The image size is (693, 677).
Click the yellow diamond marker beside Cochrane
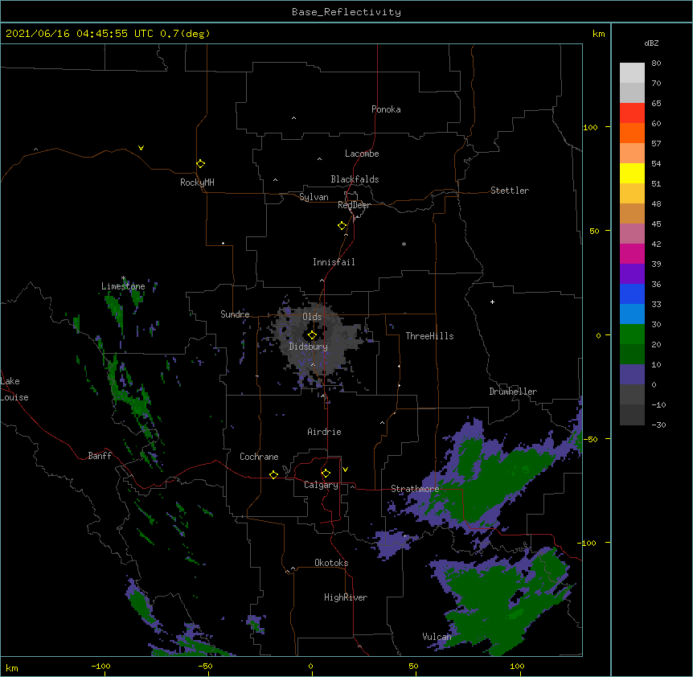(x=273, y=474)
